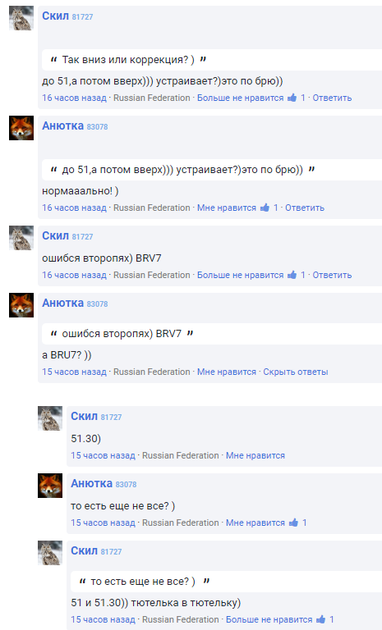
Task: Open Скил's avatar next to '51.30)' reply
Action: pos(50,418)
